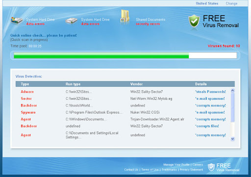Image resolution: width=251 pixels, height=177 pixels.
Task: Click the Vendor column header
Action: [x=136, y=84]
